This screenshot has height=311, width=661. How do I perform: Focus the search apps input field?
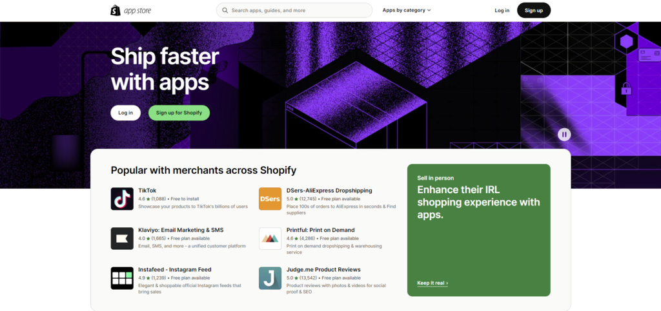(294, 10)
